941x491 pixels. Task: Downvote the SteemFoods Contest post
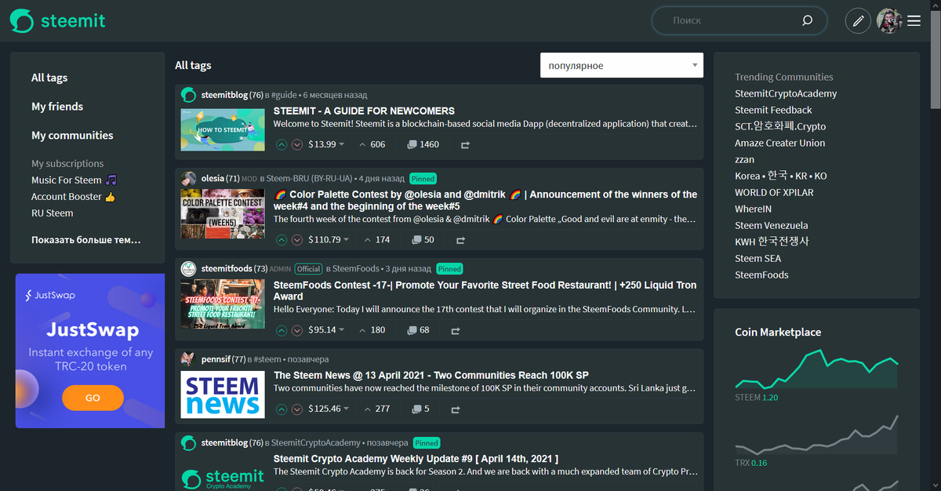click(297, 330)
